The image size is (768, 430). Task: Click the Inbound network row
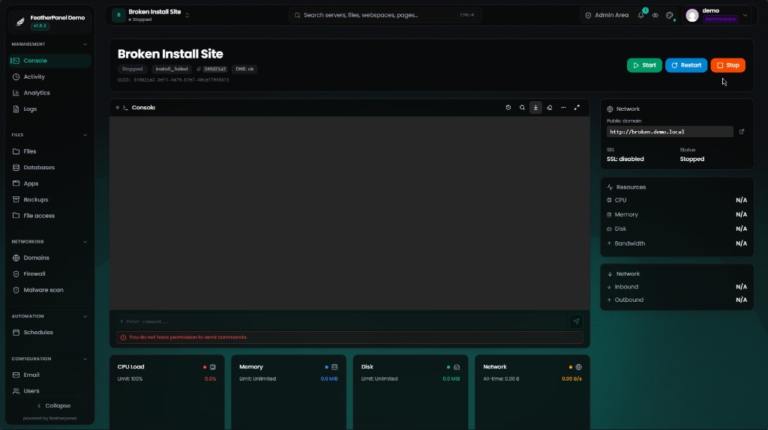[677, 287]
